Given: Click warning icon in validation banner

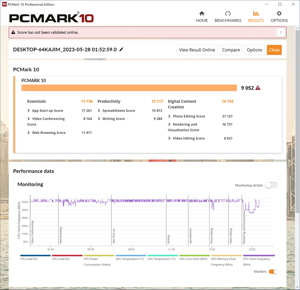Looking at the screenshot, I should tap(13, 32).
